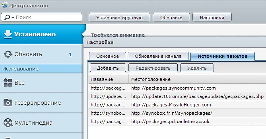Screen dimensions: 266x139
Task: Click the Мультимедиа film reel icon
Action: pos(8,123)
